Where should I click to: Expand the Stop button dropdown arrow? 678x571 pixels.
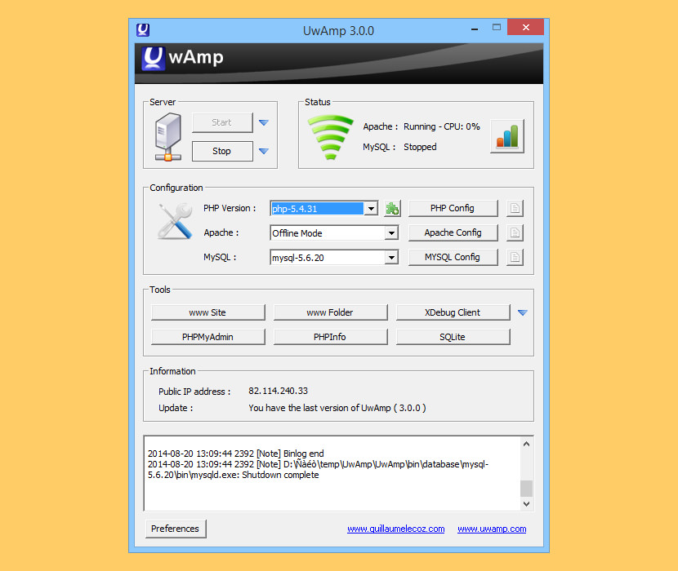tap(264, 151)
